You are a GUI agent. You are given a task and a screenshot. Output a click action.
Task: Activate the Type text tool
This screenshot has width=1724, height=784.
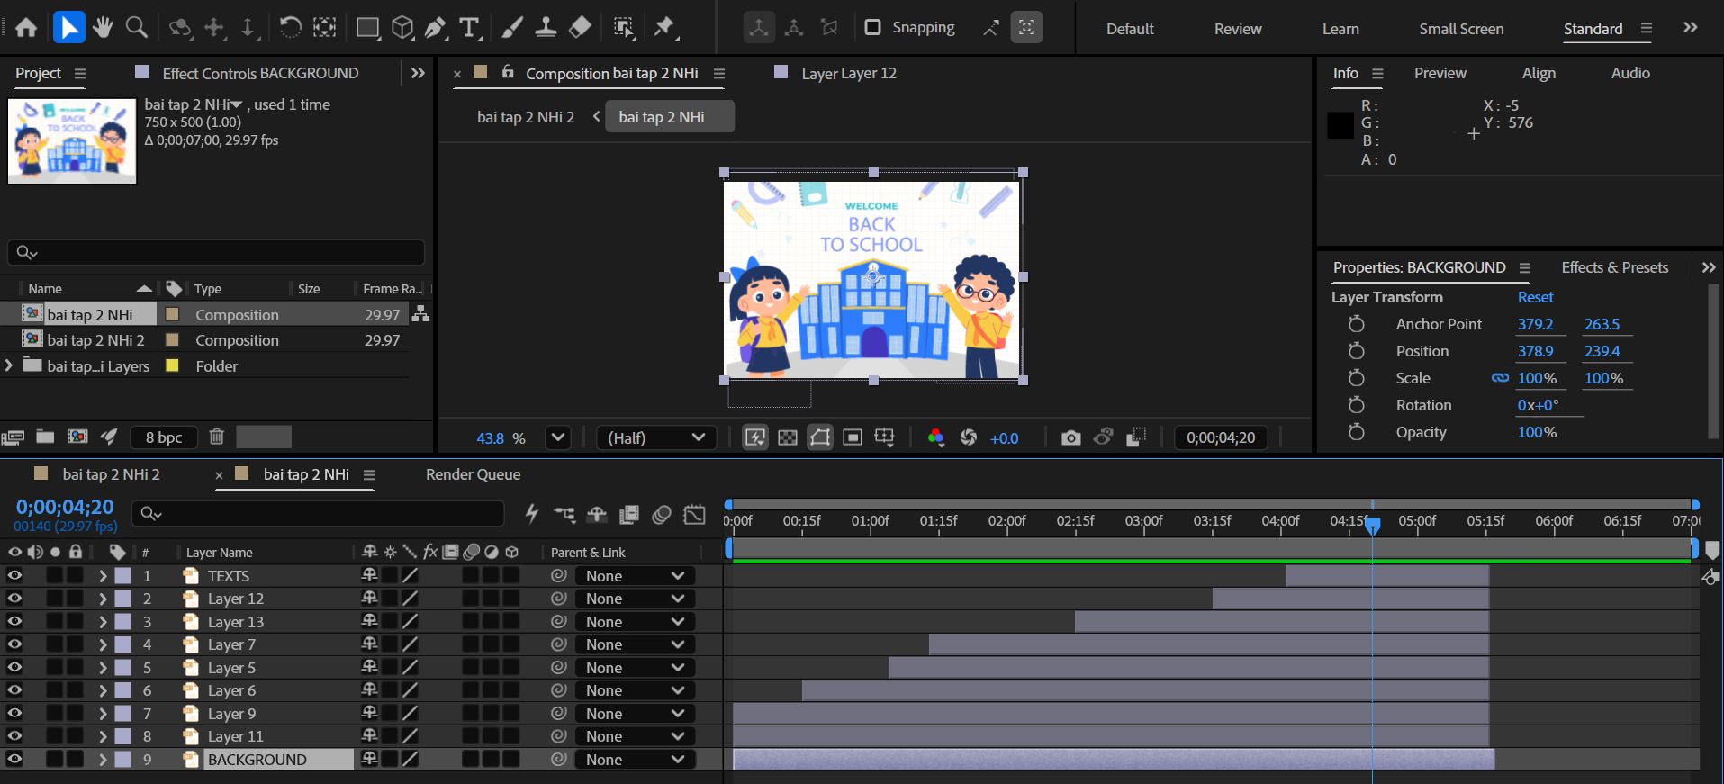click(x=469, y=28)
